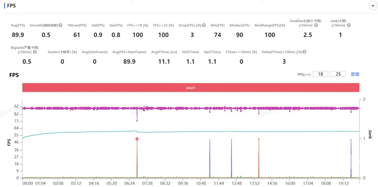Open help icon beside Drop(FPS) [/h]
Screen dimensions: 378x187
click(x=204, y=25)
